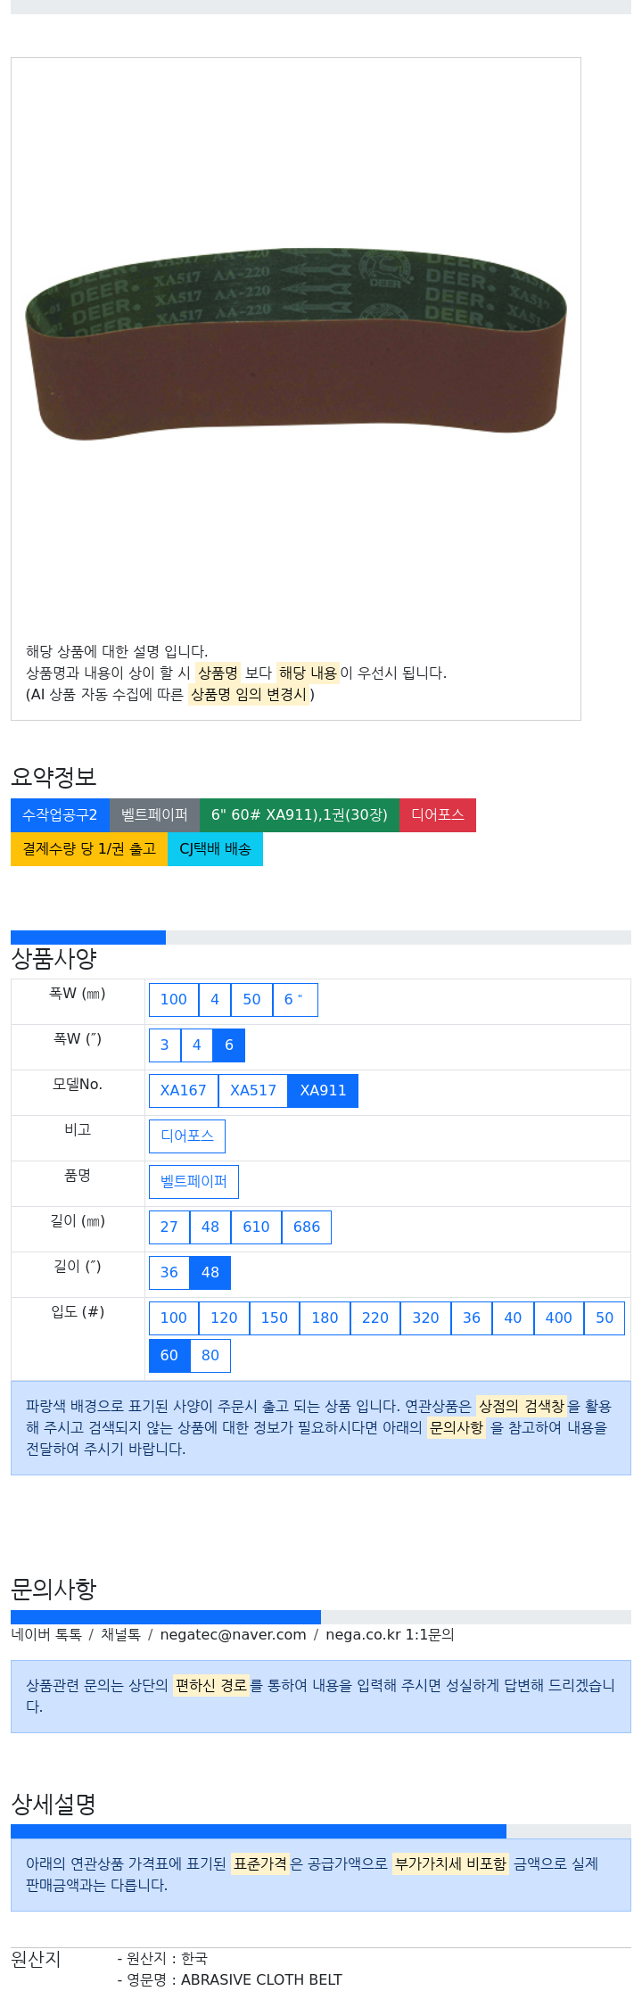Select length 36 inch option
642x1991 pixels.
169,1273
